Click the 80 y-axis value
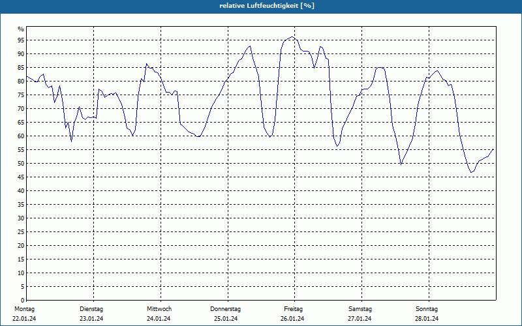Image resolution: width=522 pixels, height=326 pixels. click(x=21, y=81)
